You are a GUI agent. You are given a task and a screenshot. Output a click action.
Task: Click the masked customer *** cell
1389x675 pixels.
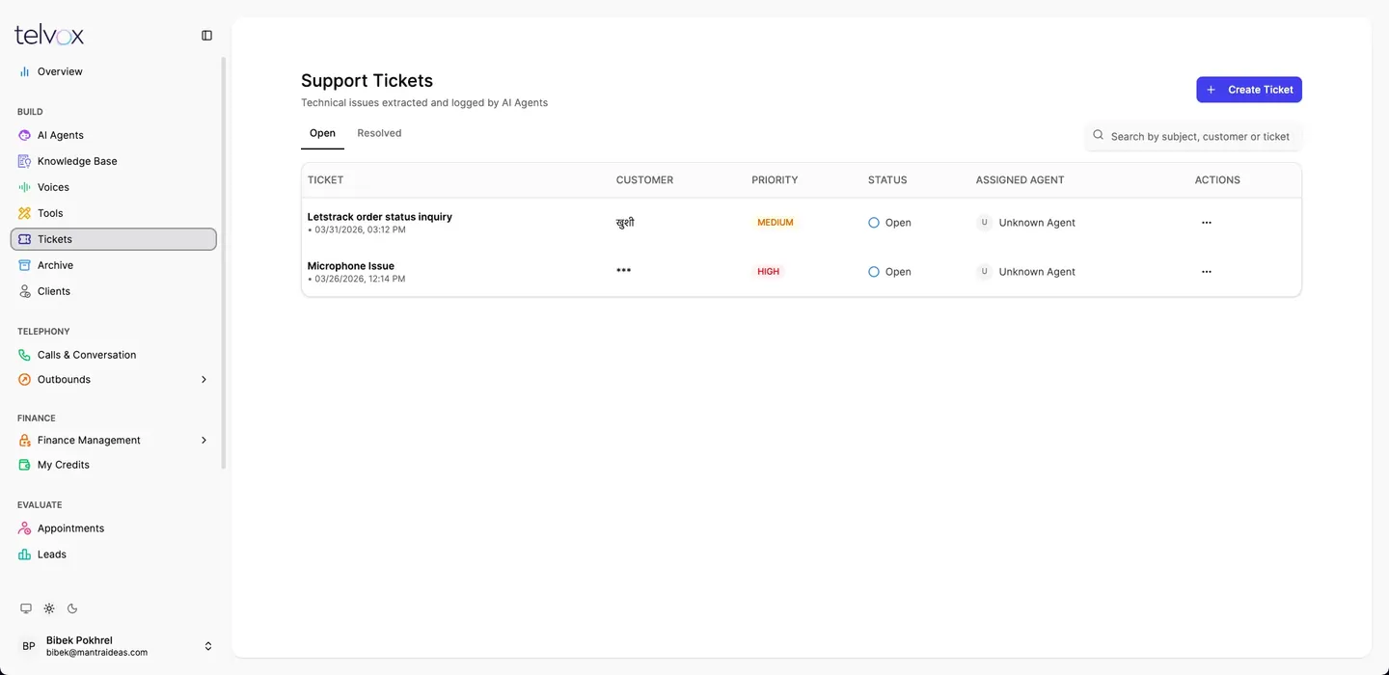pos(624,271)
